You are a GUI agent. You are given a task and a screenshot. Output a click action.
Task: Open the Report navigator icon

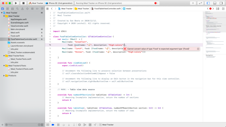[x=42, y=9]
